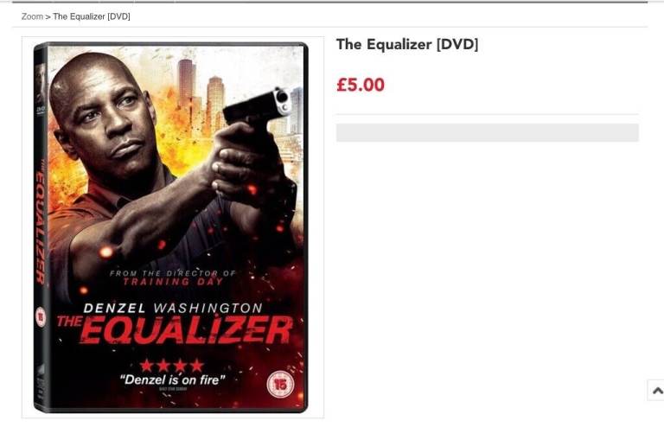Select The Equalizer [DVD] breadcrumb text
Viewport: 664px width, 440px height.
(x=92, y=16)
